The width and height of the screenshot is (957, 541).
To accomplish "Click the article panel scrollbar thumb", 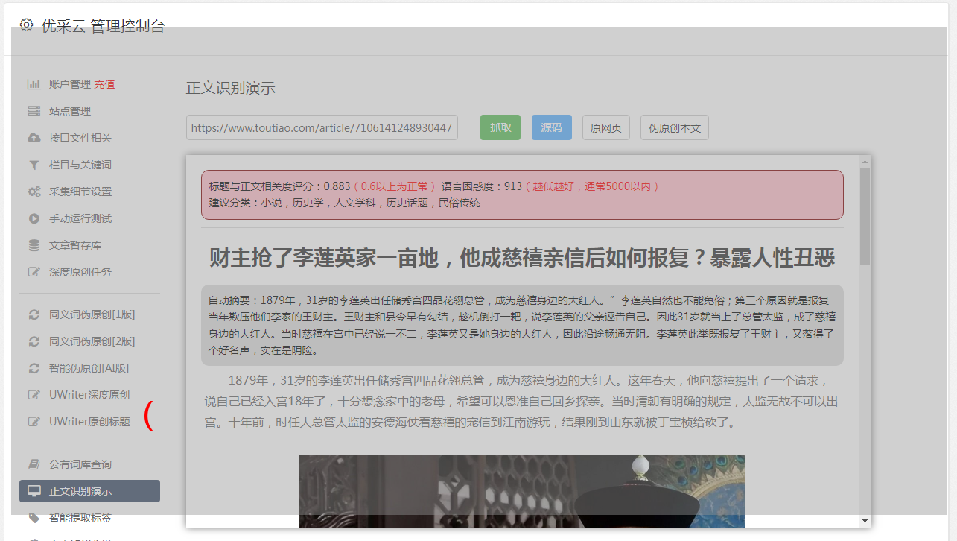I will (x=865, y=216).
